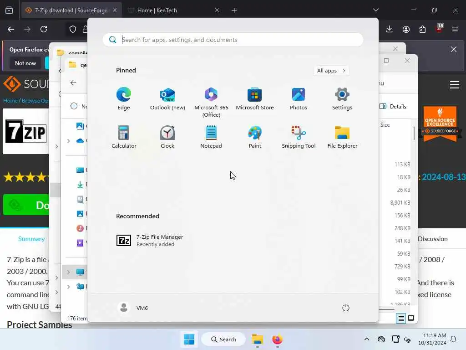This screenshot has width=466, height=350.
Task: Open Microsoft Store pinned app
Action: tap(255, 99)
